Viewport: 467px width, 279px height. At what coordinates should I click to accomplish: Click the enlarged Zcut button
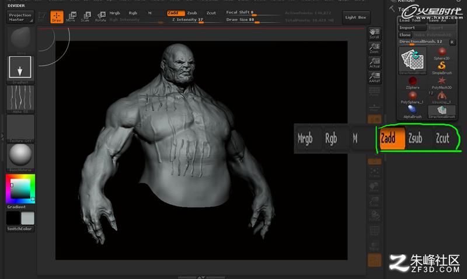pos(442,138)
